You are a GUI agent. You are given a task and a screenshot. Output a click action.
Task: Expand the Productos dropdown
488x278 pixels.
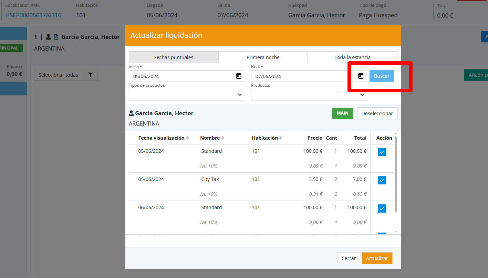(x=308, y=95)
